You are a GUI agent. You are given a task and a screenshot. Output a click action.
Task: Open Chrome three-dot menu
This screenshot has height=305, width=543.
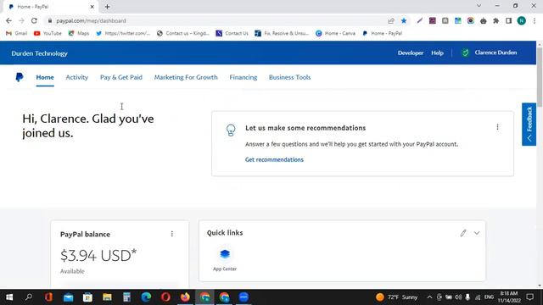[535, 20]
